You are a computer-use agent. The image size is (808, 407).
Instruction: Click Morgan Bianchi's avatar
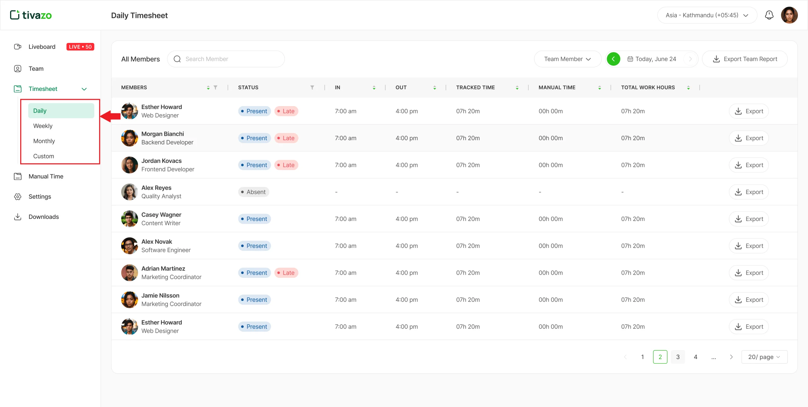(x=129, y=138)
